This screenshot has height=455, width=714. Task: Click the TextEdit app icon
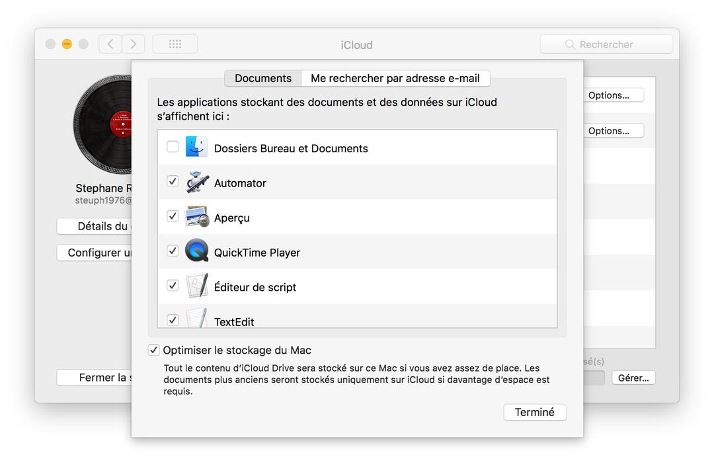pos(196,319)
